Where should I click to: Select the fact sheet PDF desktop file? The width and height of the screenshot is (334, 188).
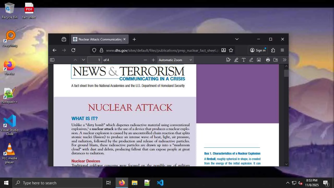[29, 11]
